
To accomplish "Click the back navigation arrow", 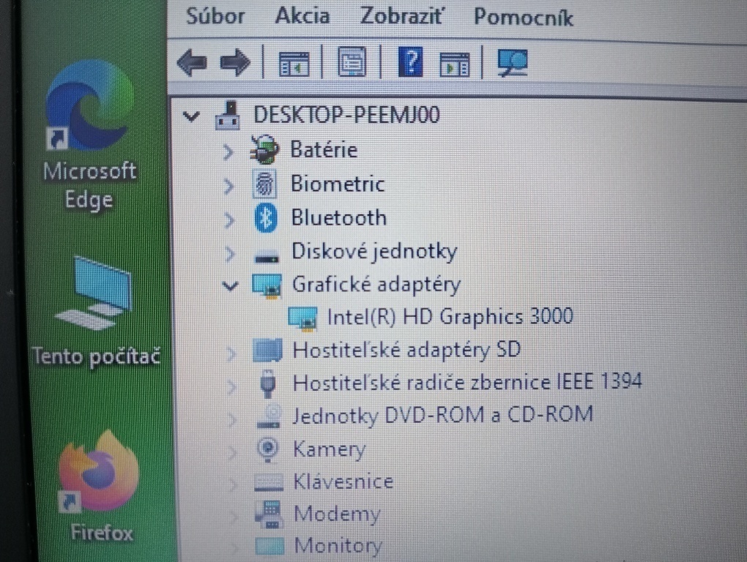I will [193, 63].
